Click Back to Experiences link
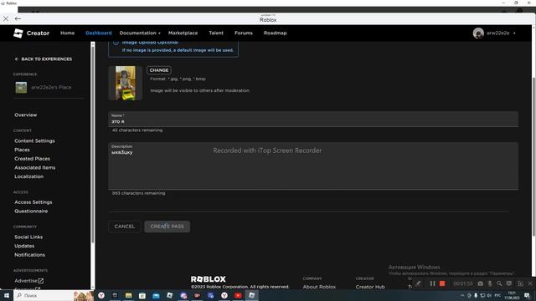Viewport: 536px width, 301px height. pos(44,59)
